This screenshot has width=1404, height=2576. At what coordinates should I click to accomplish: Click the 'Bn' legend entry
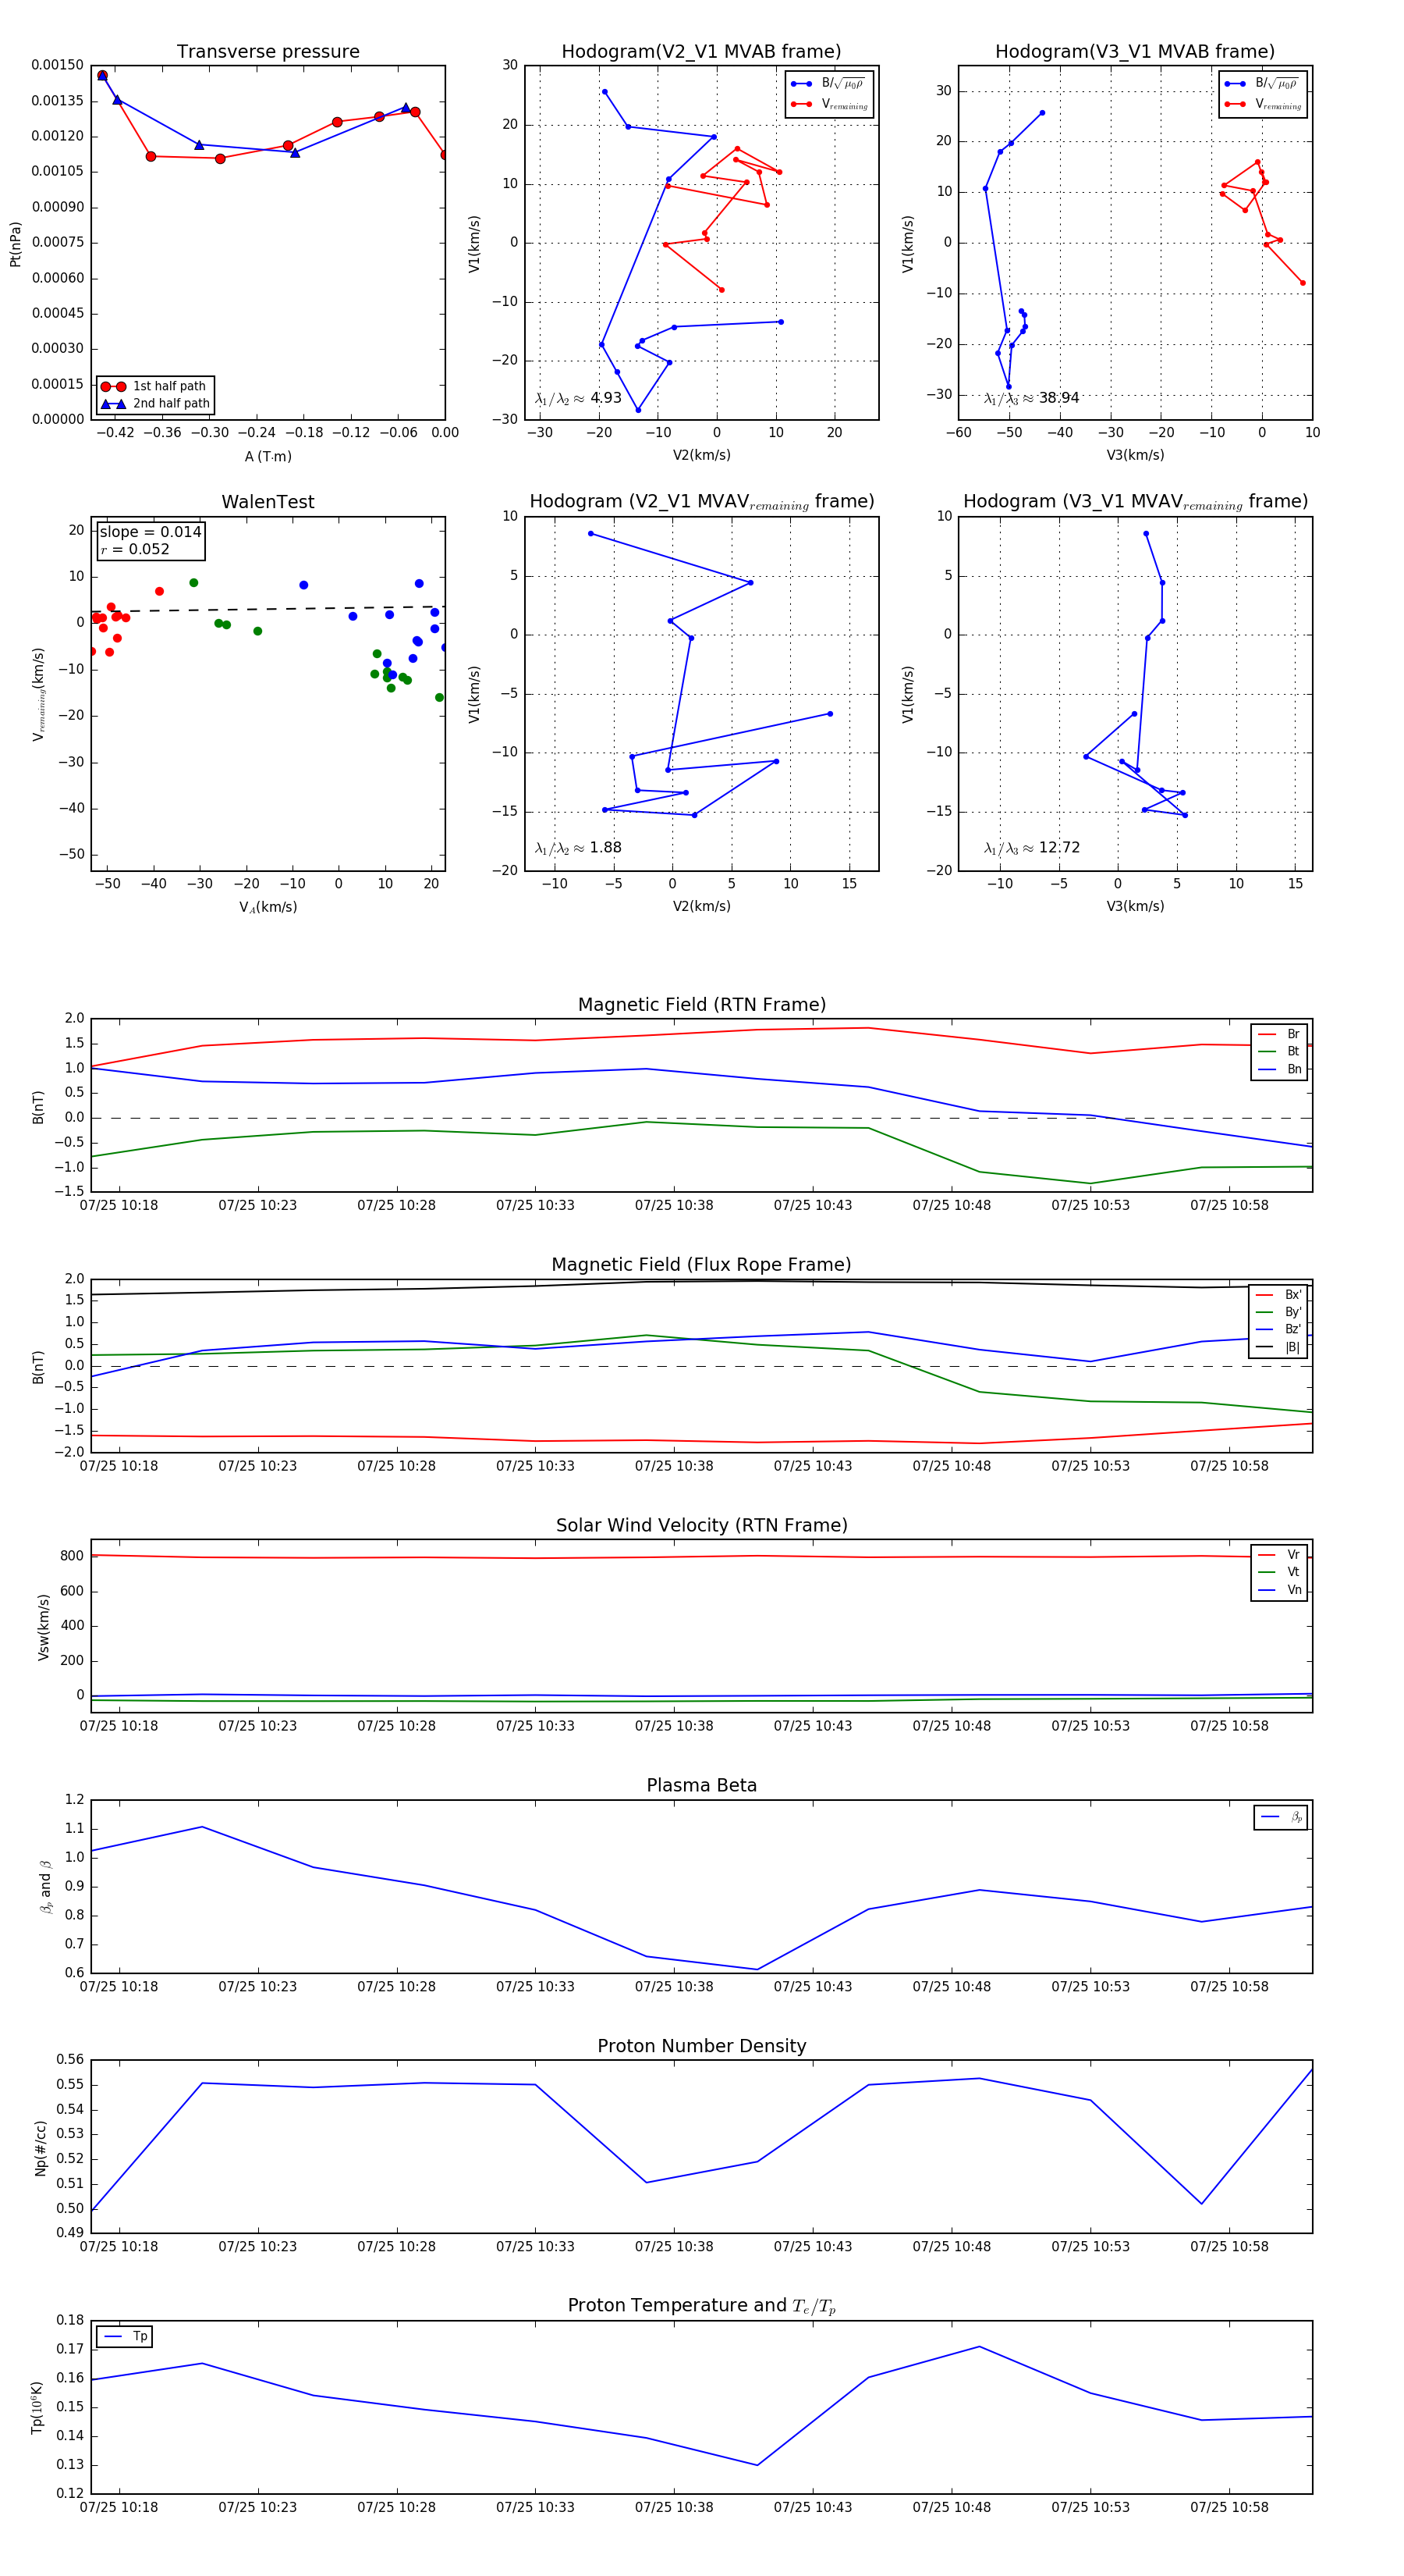pos(1279,1069)
